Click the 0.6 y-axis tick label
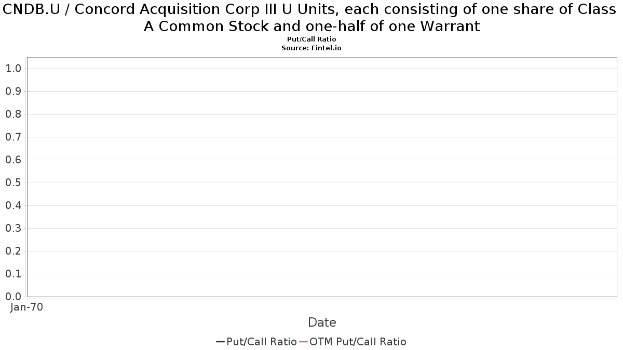The height and width of the screenshot is (350, 623). point(13,160)
